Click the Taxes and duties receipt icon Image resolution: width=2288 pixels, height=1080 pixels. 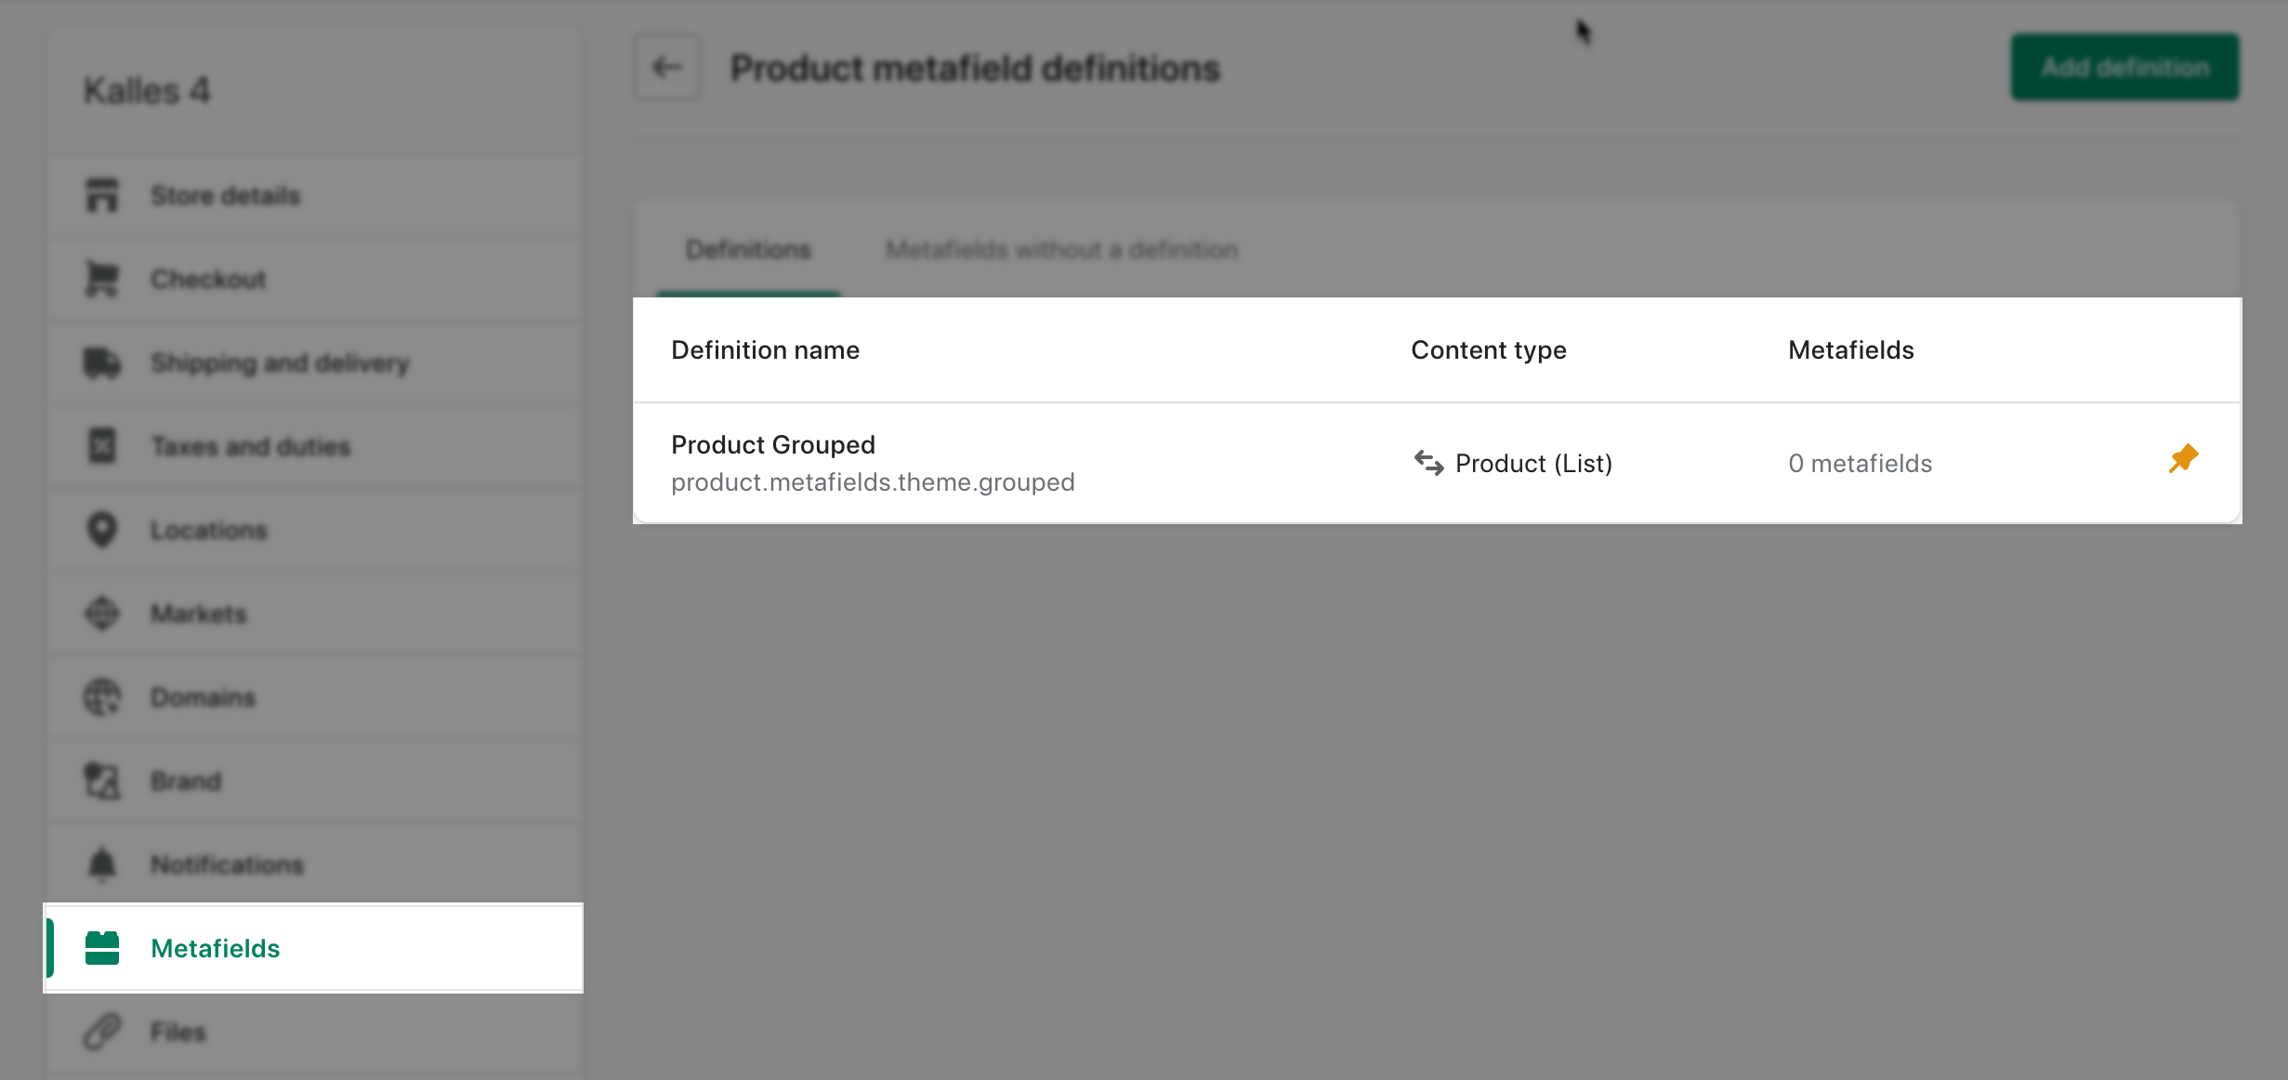coord(102,446)
